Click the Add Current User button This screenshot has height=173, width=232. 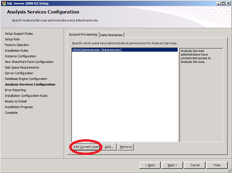pyautogui.click(x=86, y=147)
